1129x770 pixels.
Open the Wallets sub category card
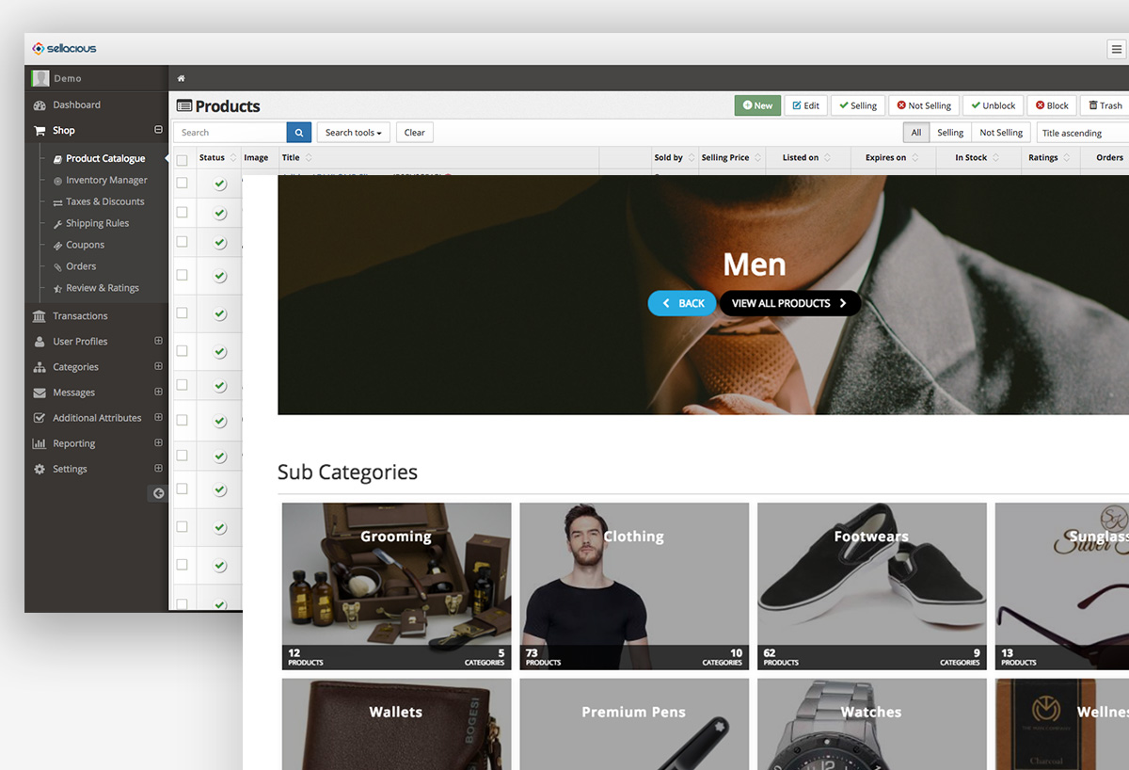396,725
